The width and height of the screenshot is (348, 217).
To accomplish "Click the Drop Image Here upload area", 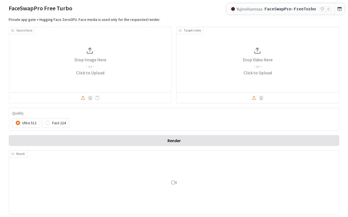I will (90, 60).
